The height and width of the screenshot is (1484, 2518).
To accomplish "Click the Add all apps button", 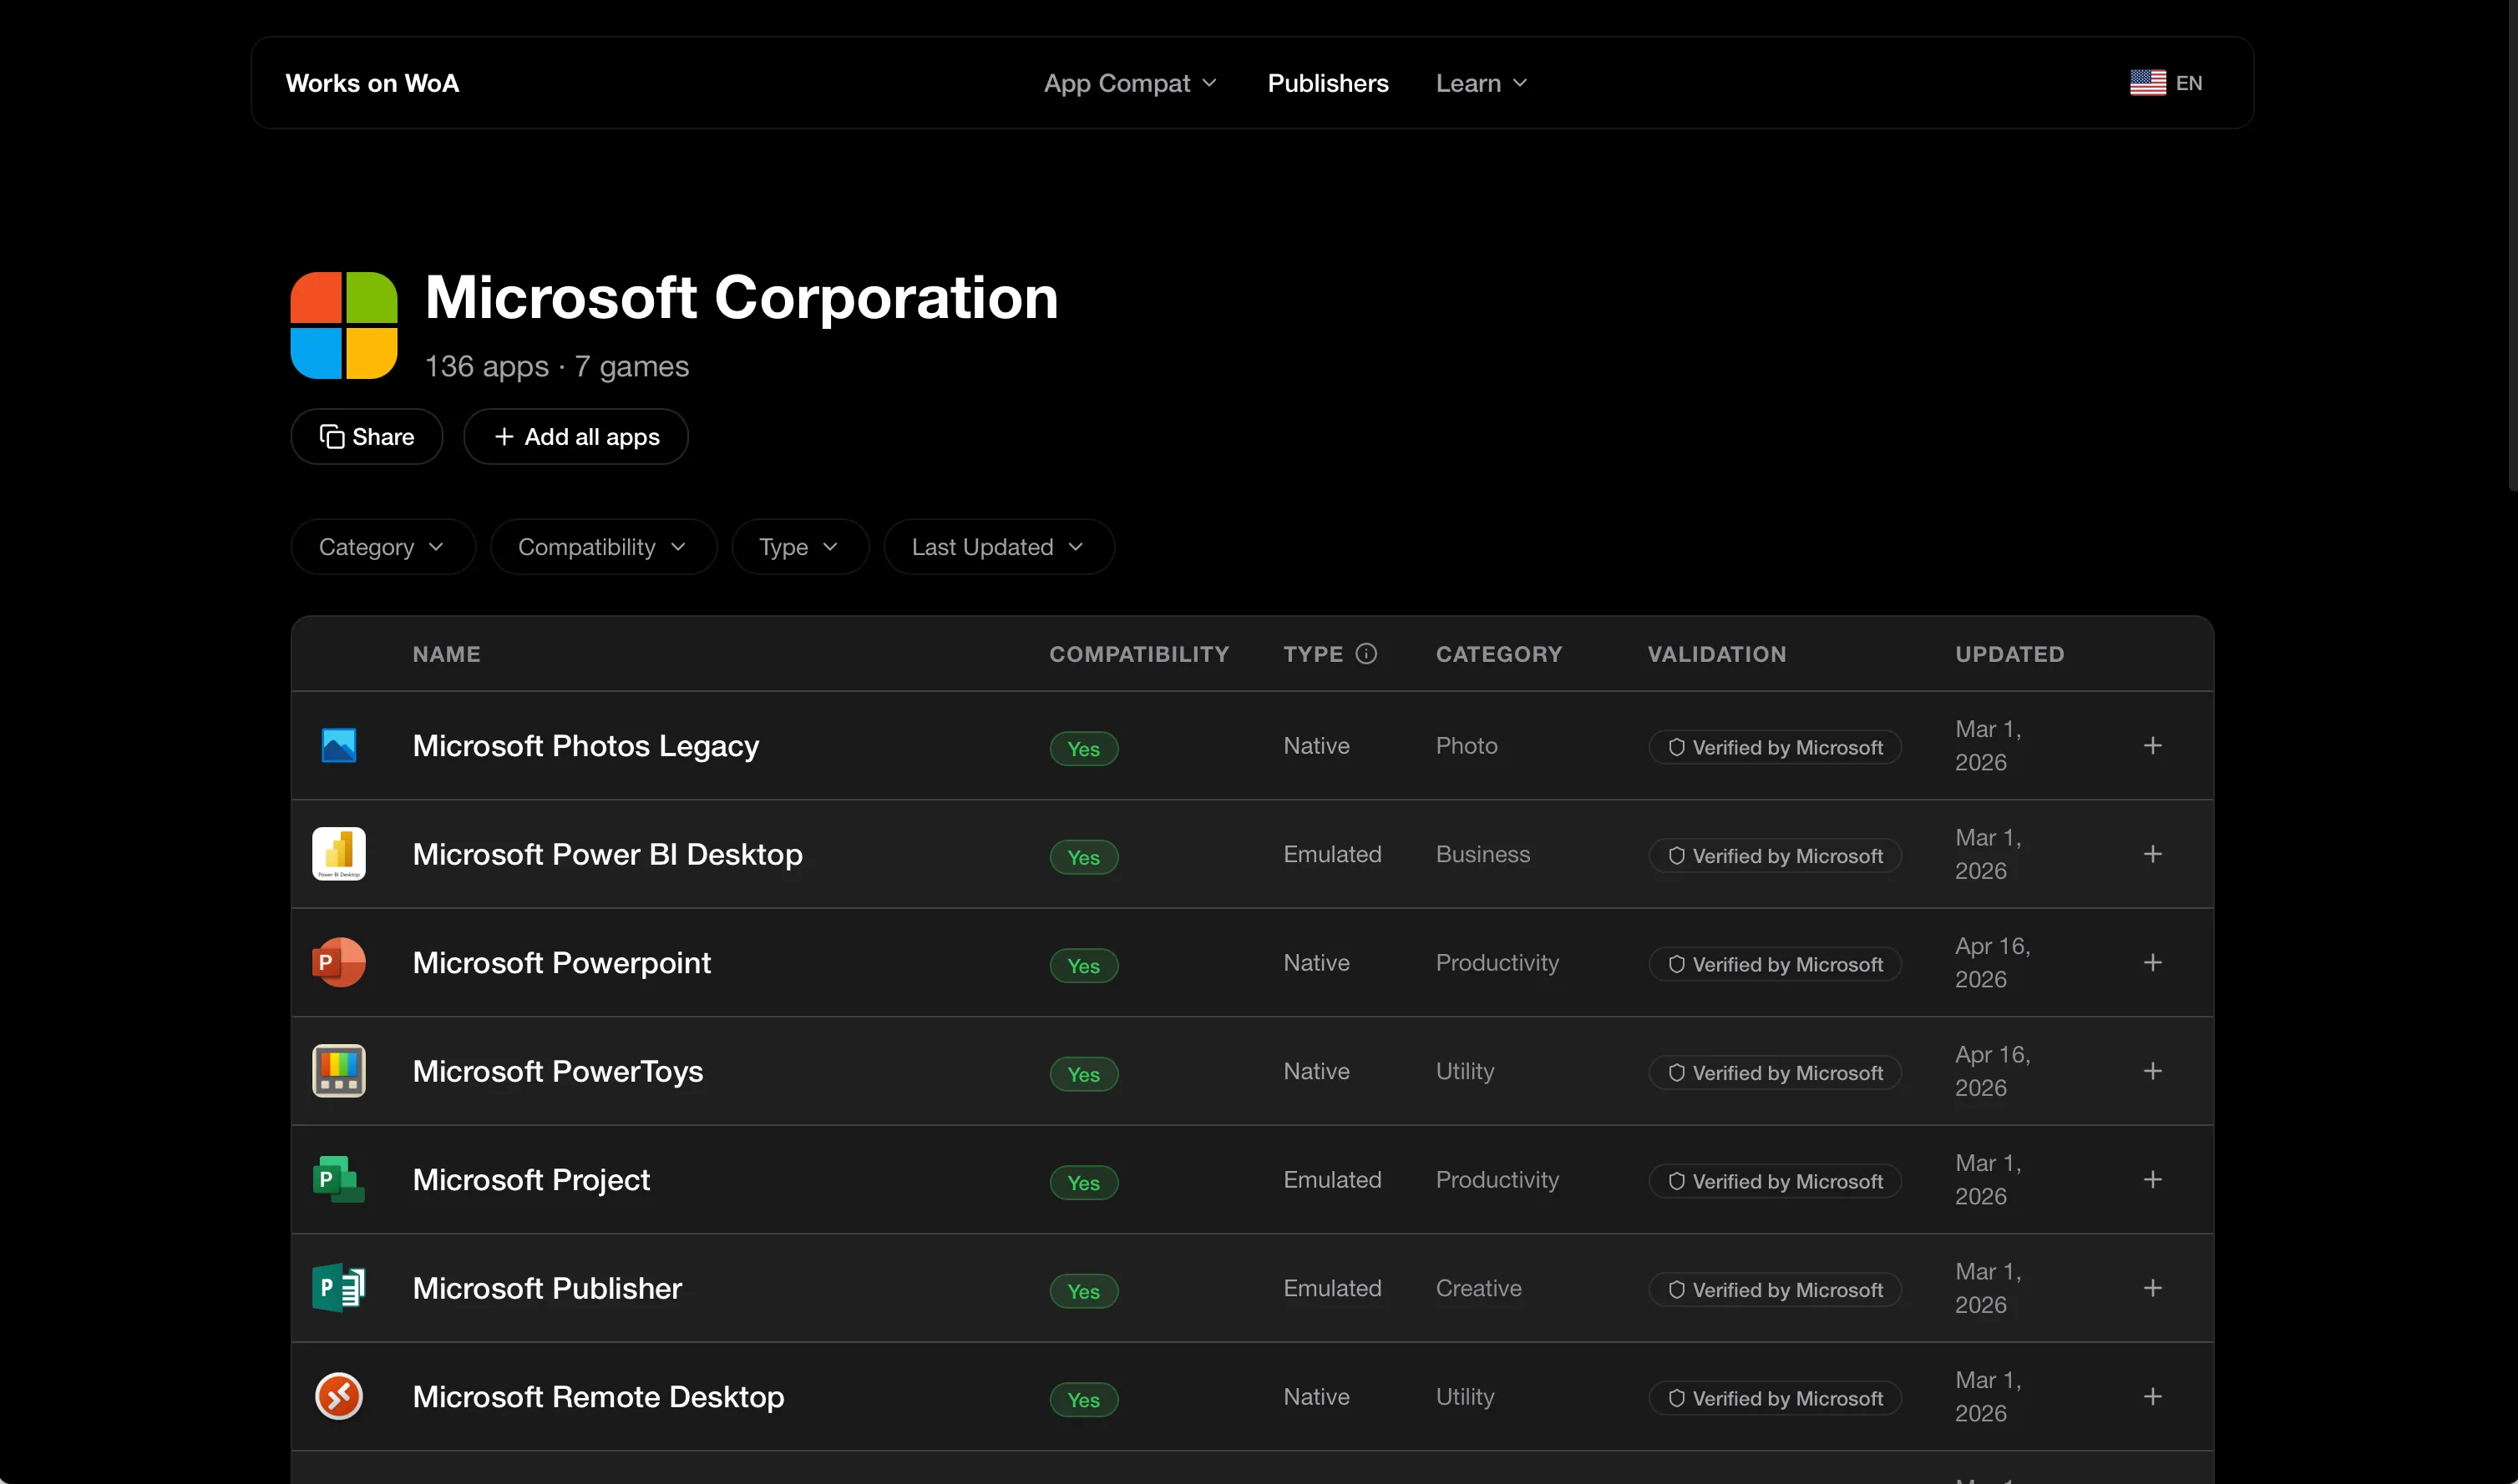I will [576, 437].
